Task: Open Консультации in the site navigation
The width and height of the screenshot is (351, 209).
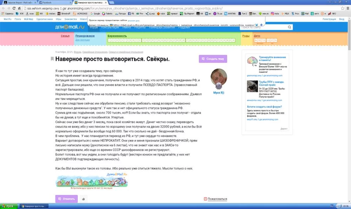Action: click(x=110, y=27)
